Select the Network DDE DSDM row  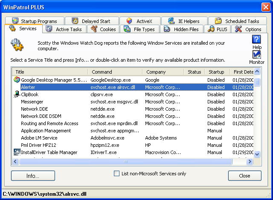(133, 116)
